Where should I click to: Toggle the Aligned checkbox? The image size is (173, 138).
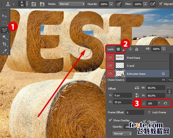[x=161, y=4]
